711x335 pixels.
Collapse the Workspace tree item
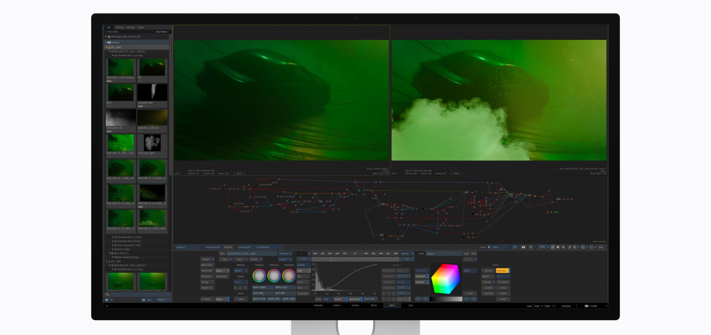tap(105, 37)
